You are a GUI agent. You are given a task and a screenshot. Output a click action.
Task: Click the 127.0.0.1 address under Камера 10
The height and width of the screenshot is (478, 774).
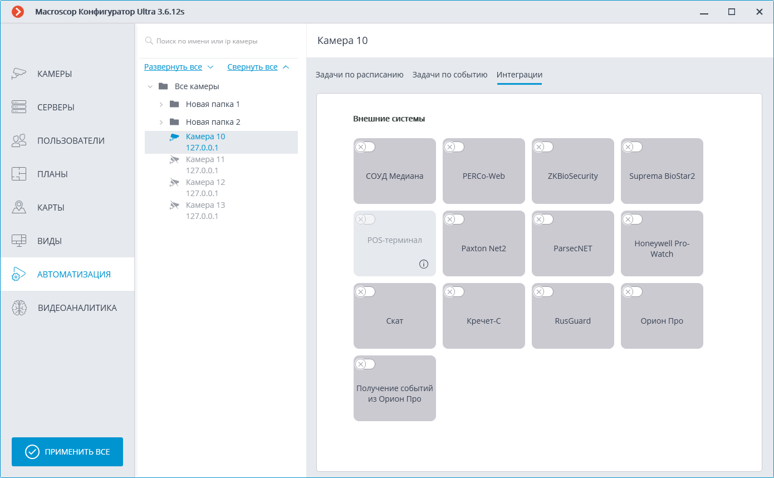click(202, 148)
